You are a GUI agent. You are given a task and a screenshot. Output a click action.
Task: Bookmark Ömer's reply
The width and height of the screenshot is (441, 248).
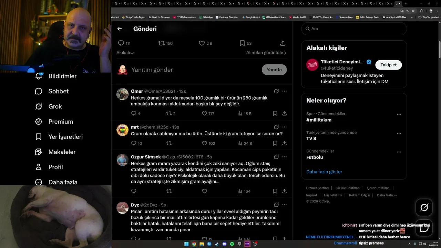click(x=275, y=113)
